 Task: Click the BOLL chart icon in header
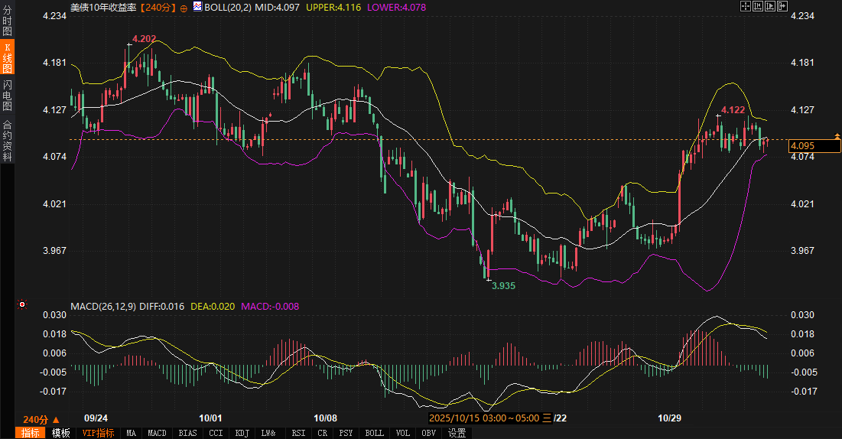[x=197, y=7]
